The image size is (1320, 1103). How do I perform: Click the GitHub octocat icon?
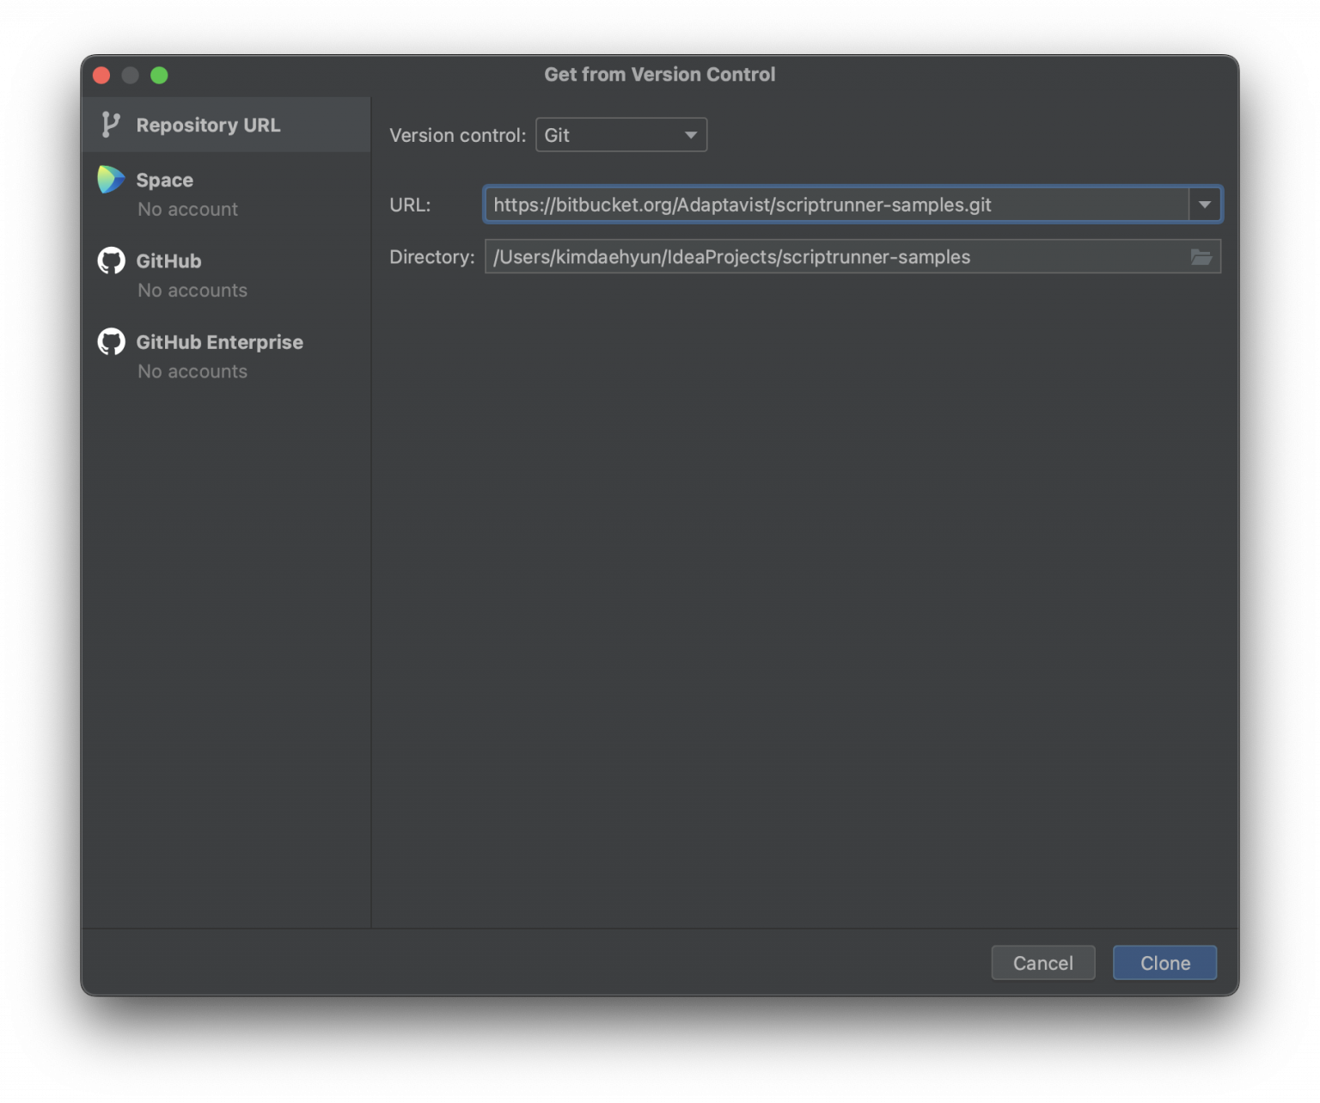(x=111, y=260)
